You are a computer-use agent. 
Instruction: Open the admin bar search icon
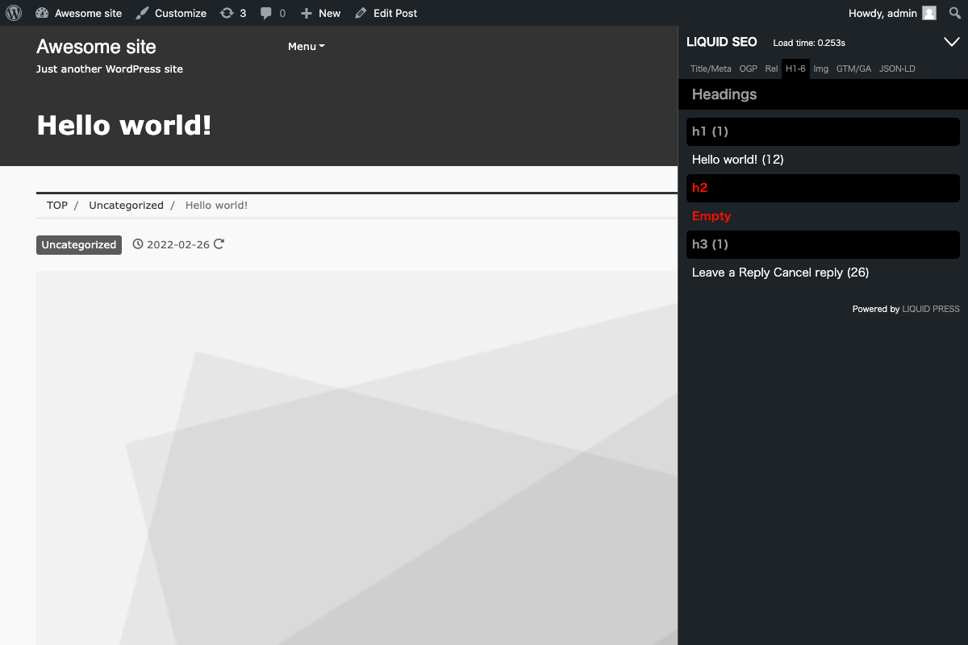pyautogui.click(x=955, y=13)
